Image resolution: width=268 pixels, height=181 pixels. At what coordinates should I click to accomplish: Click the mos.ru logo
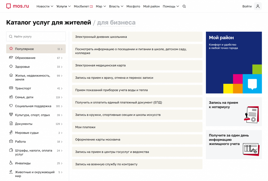[x=18, y=6]
